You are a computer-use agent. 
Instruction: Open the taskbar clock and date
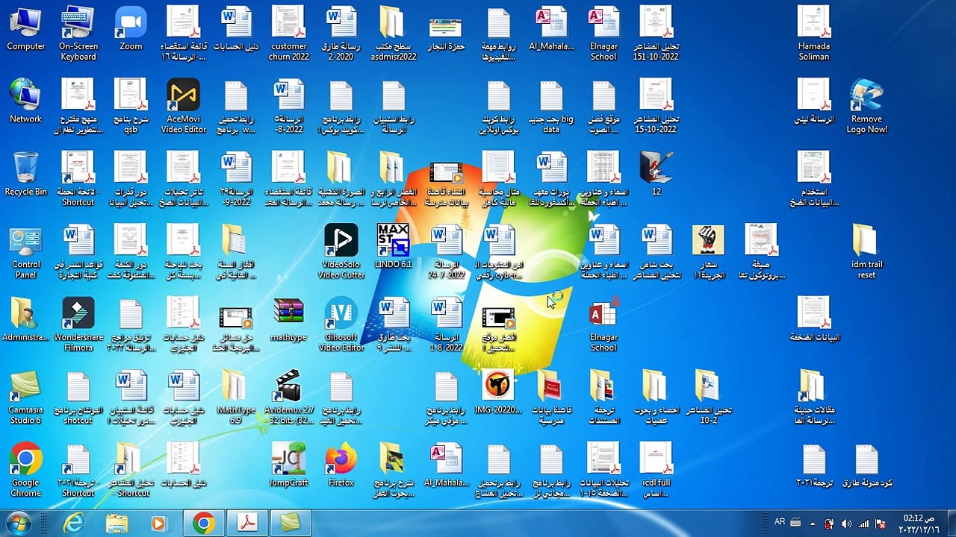coord(918,524)
